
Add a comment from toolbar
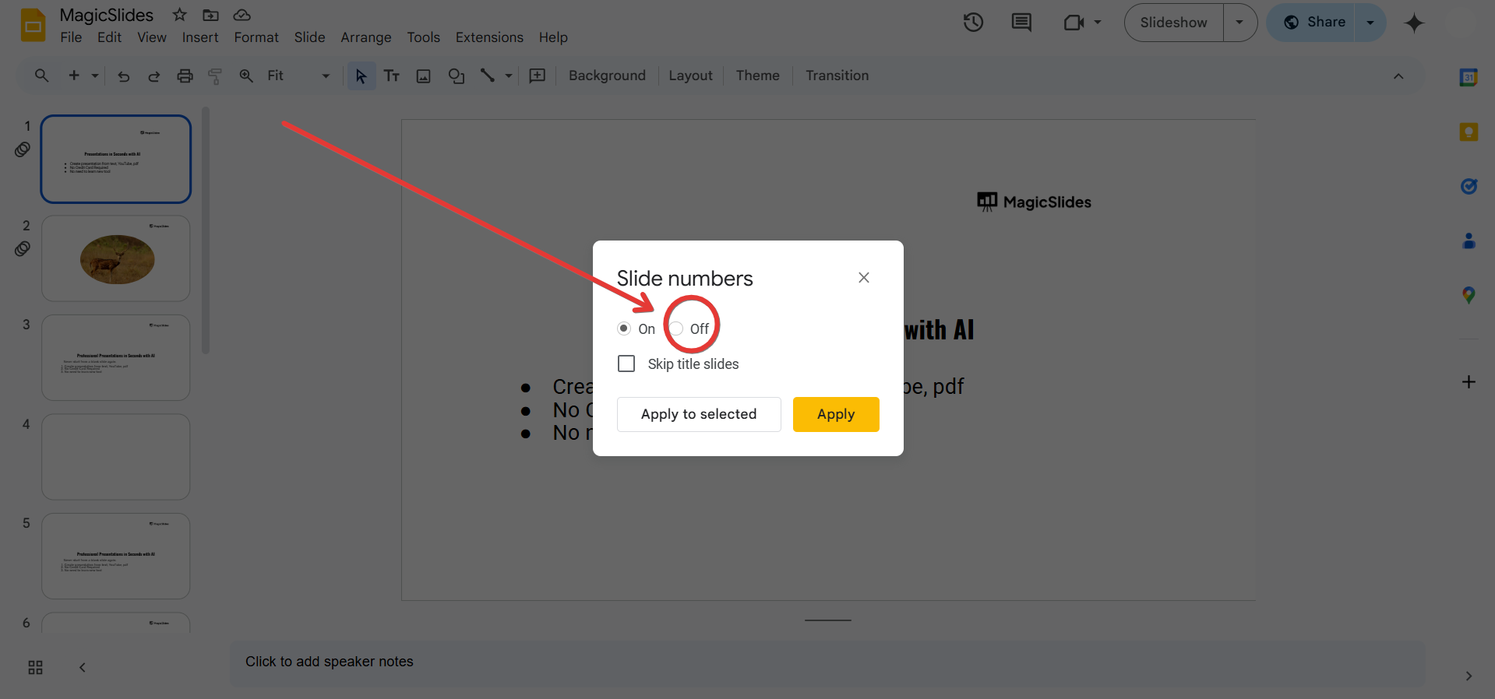tap(538, 76)
